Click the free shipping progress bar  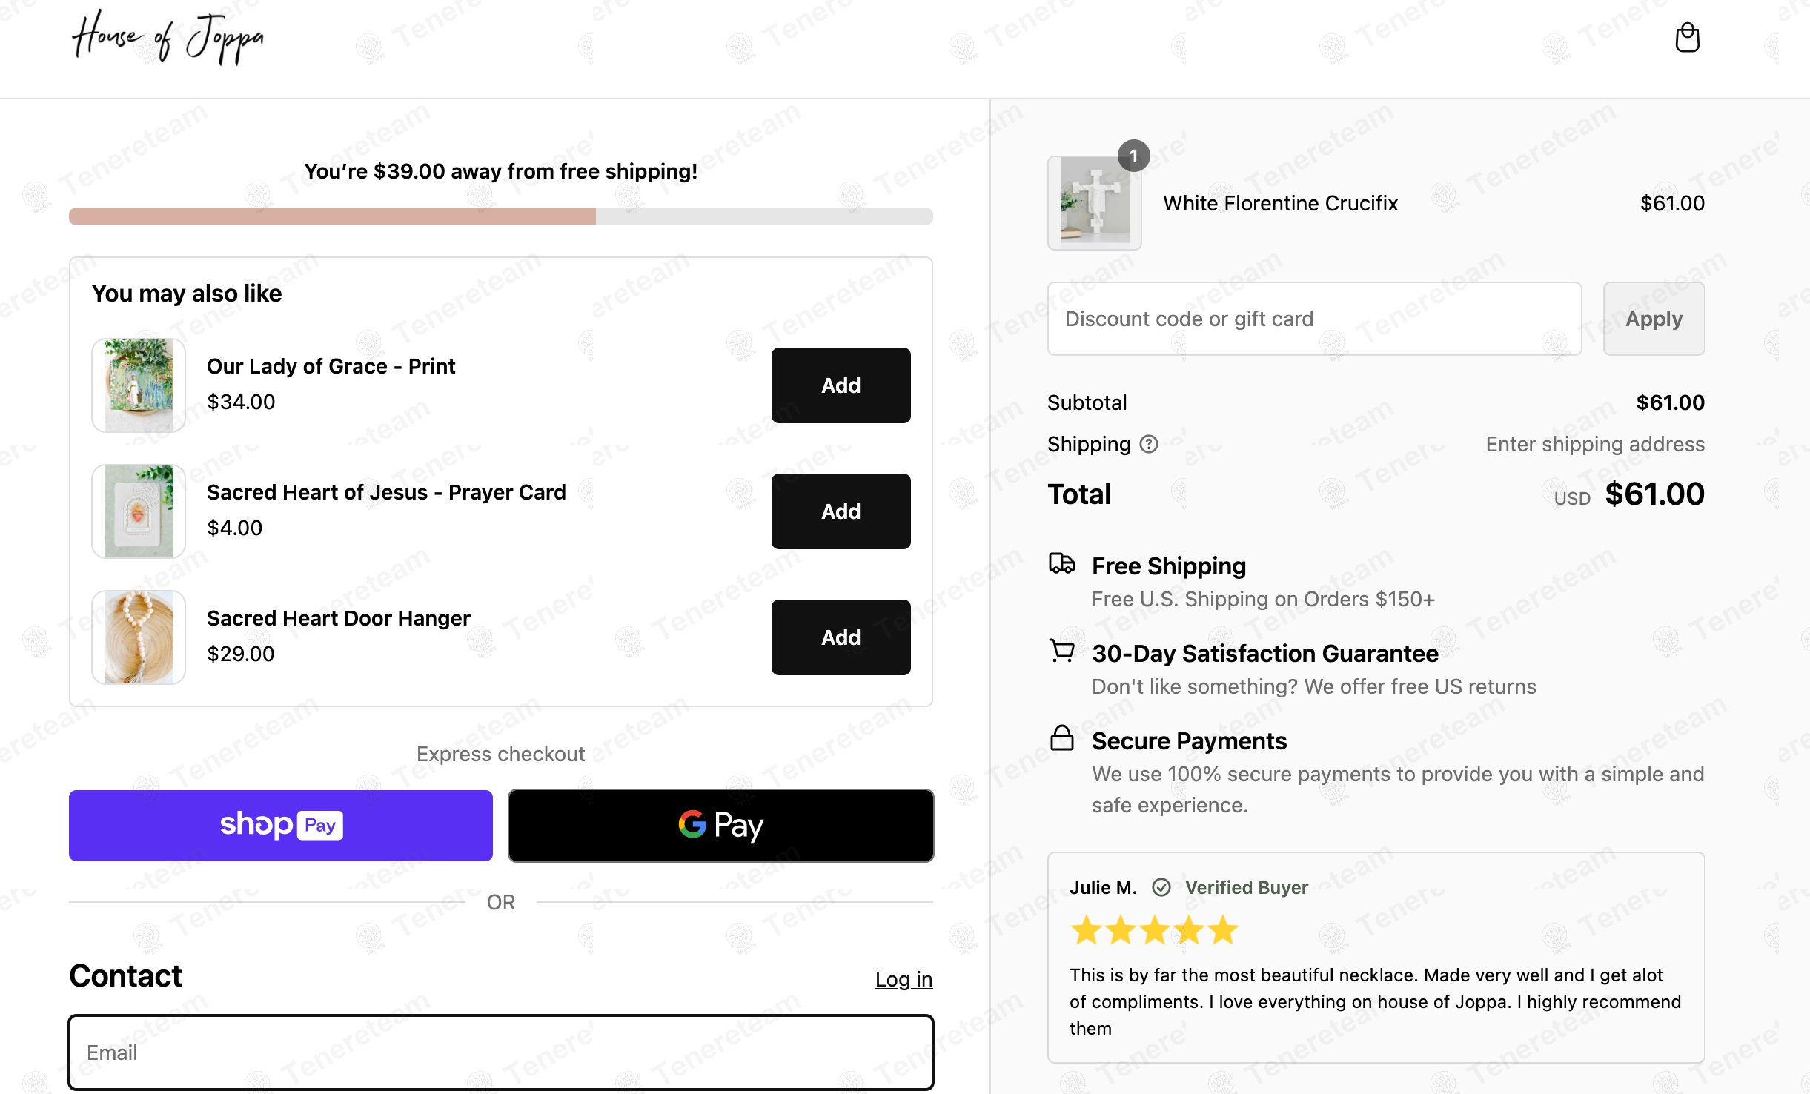500,216
